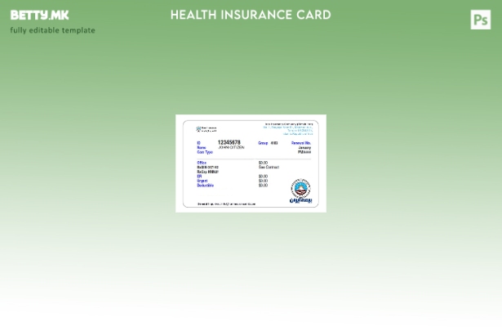Click the Deductible label on card
This screenshot has height=327, width=502.
[205, 186]
